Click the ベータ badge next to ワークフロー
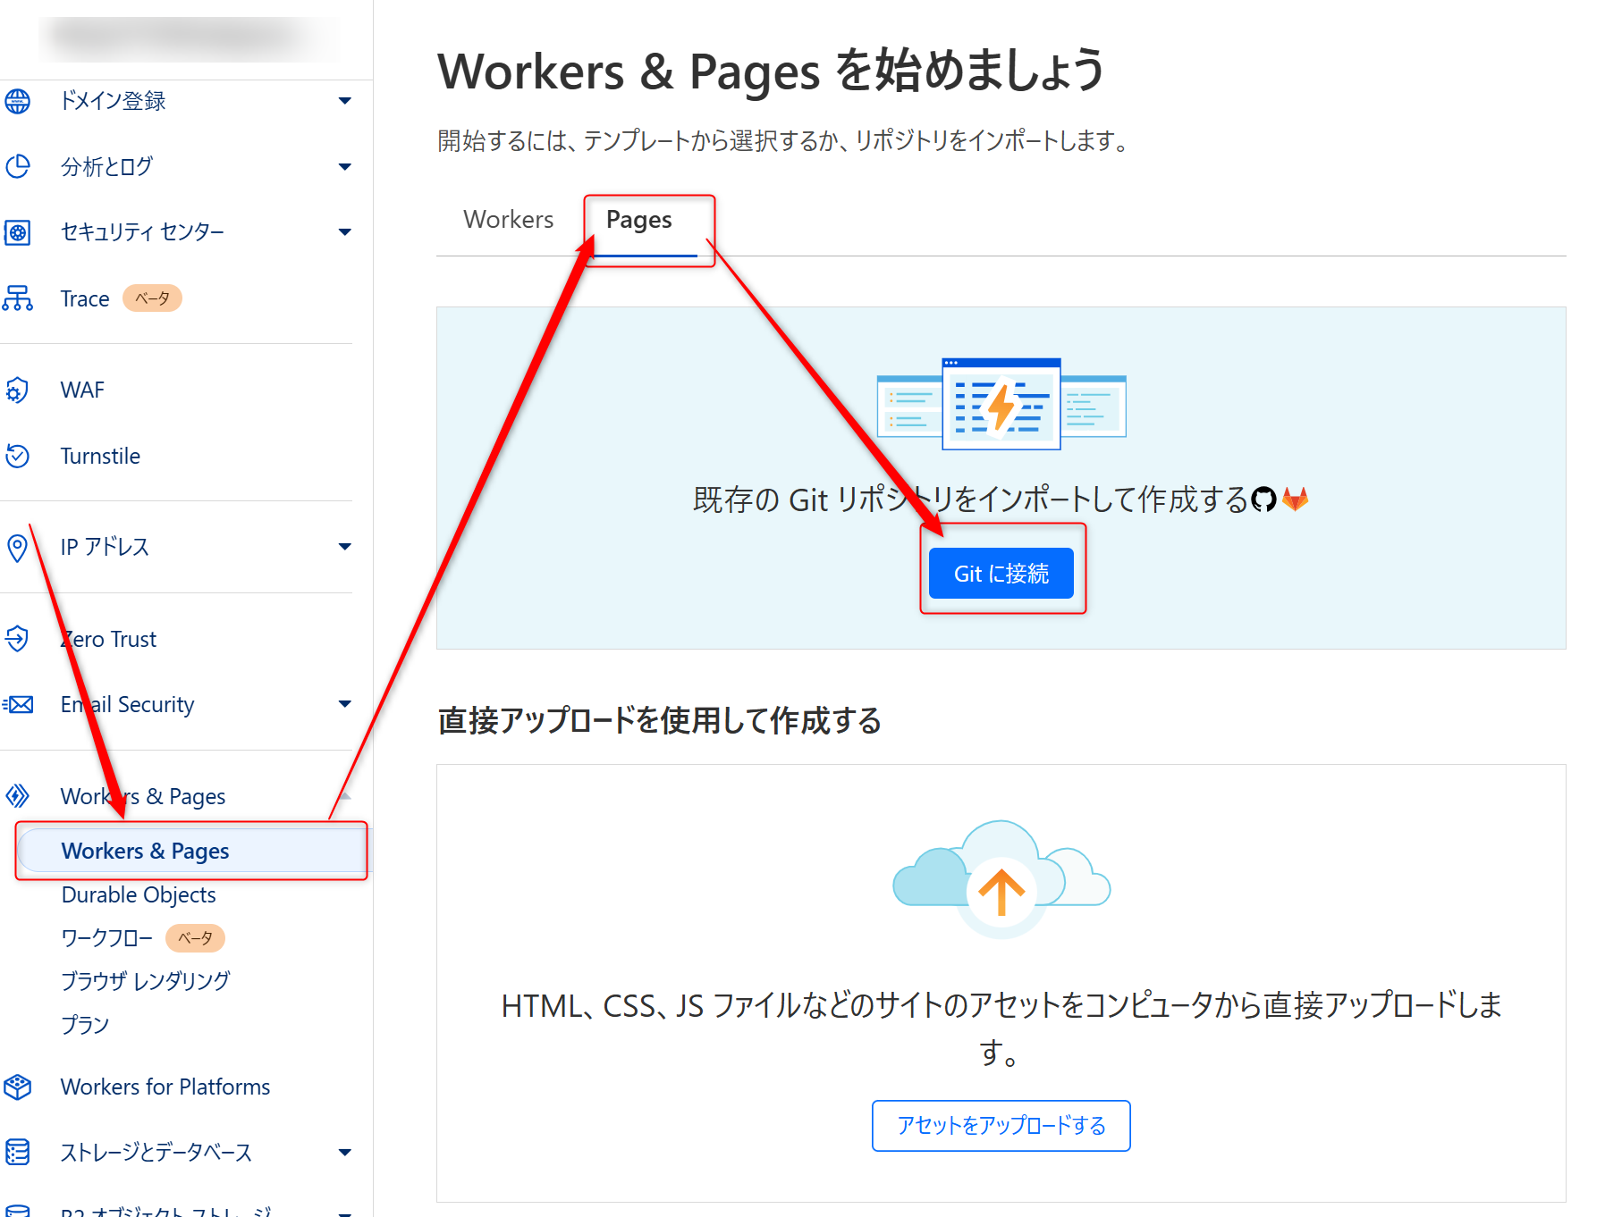The image size is (1605, 1217). [195, 938]
